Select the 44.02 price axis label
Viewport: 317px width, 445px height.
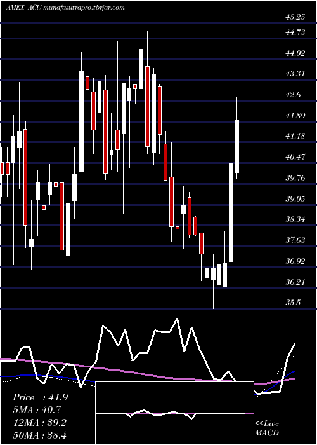pos(295,53)
